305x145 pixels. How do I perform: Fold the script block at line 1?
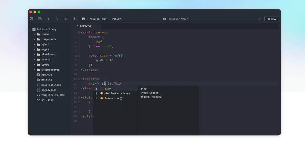tap(79, 32)
